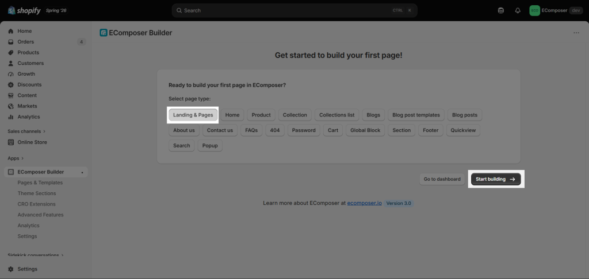Click the Growth icon in sidebar

(10, 74)
